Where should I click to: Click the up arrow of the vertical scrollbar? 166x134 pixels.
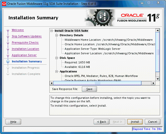[x=158, y=30]
